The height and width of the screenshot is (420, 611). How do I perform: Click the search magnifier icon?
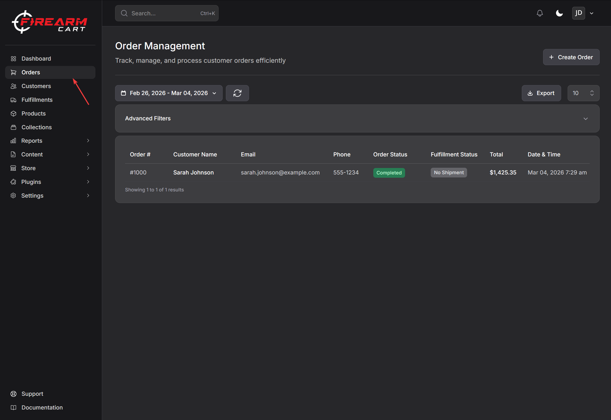click(x=124, y=13)
